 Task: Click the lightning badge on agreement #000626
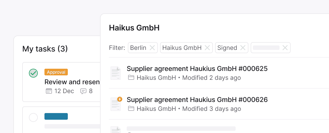point(120,99)
